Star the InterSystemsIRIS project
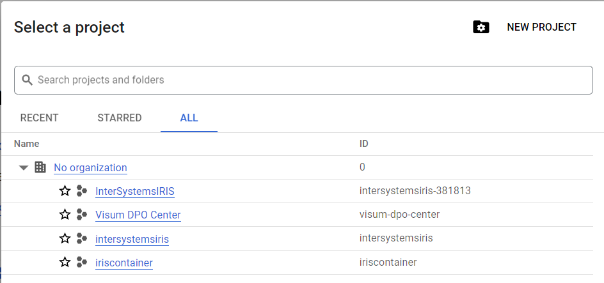 [x=65, y=191]
